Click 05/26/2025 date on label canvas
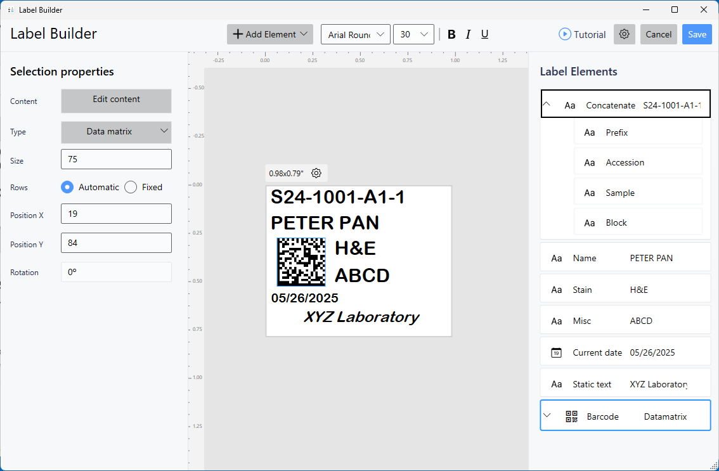 pos(305,298)
